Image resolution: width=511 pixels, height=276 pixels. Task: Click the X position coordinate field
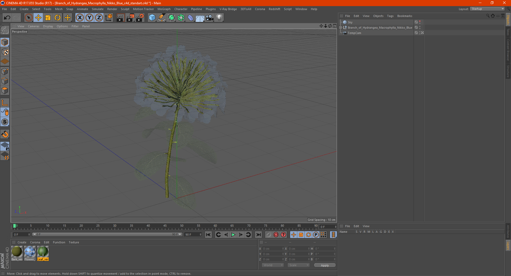click(273, 249)
